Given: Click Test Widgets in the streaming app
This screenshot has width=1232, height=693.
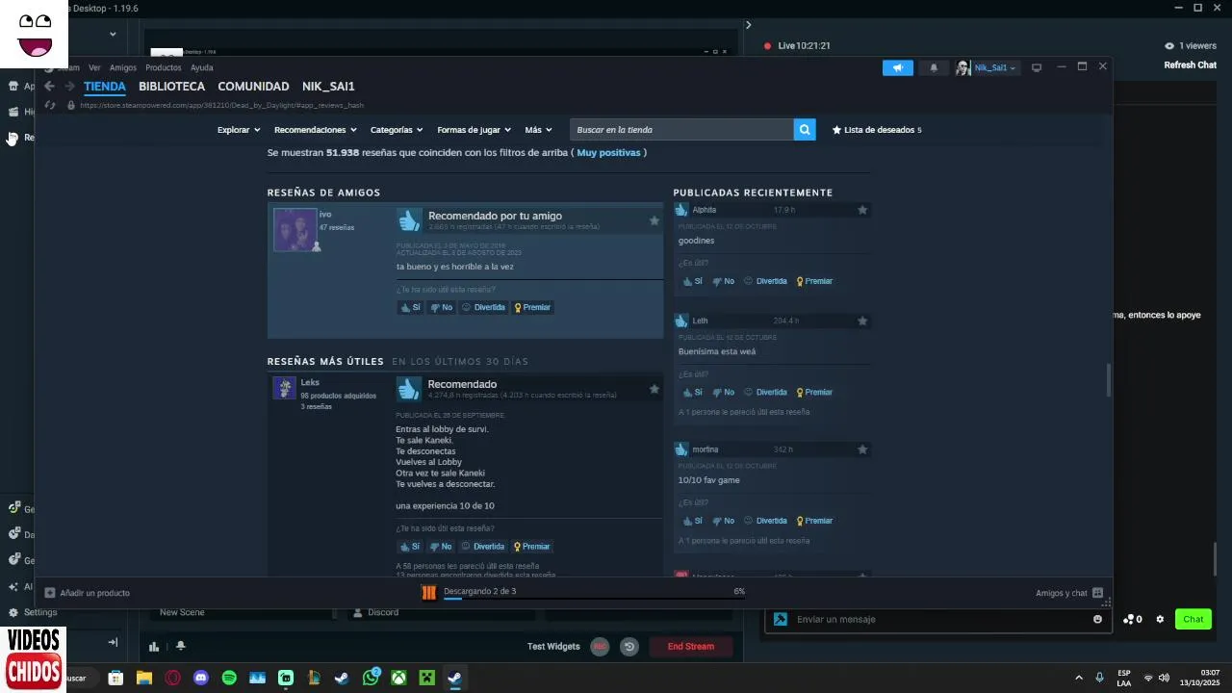Looking at the screenshot, I should click(x=553, y=647).
